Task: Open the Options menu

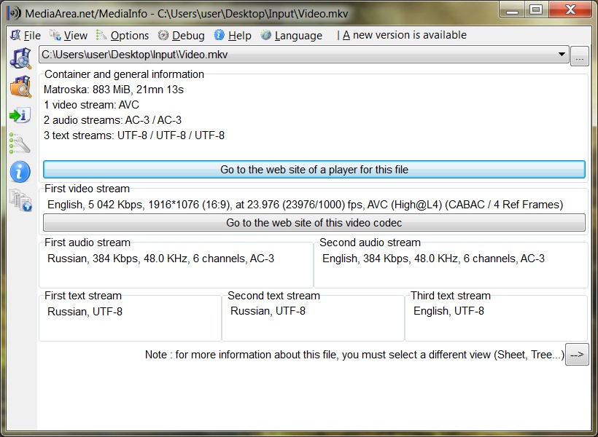Action: coord(123,36)
